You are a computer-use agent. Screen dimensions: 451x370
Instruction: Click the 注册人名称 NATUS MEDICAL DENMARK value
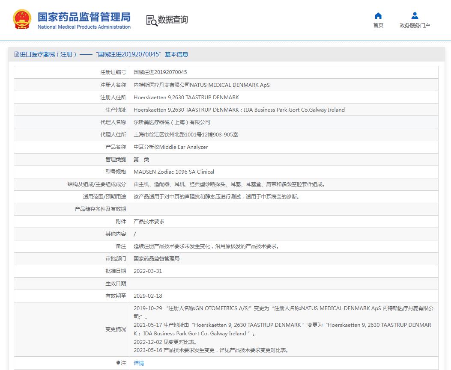click(202, 85)
